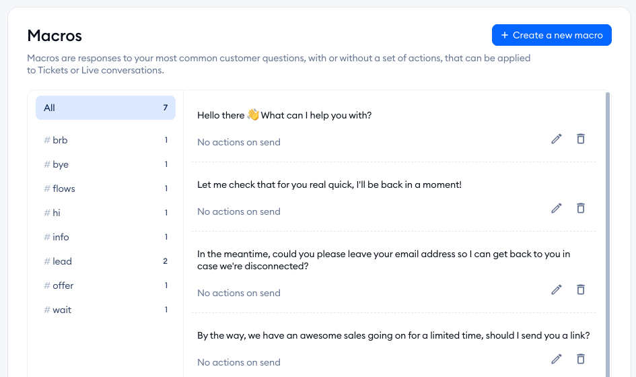
Task: Delete the 'leave your email address' macro
Action: coord(580,289)
